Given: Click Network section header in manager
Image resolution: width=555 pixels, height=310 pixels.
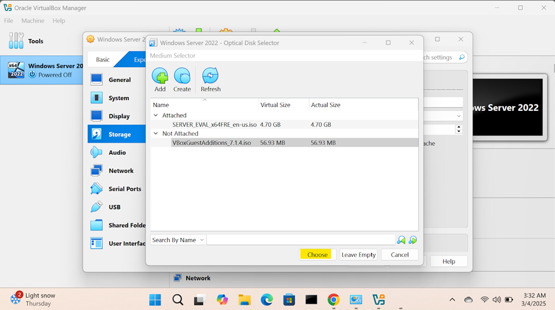Looking at the screenshot, I should (192, 278).
